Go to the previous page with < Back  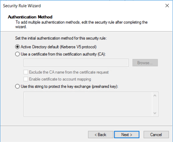pos(100,135)
